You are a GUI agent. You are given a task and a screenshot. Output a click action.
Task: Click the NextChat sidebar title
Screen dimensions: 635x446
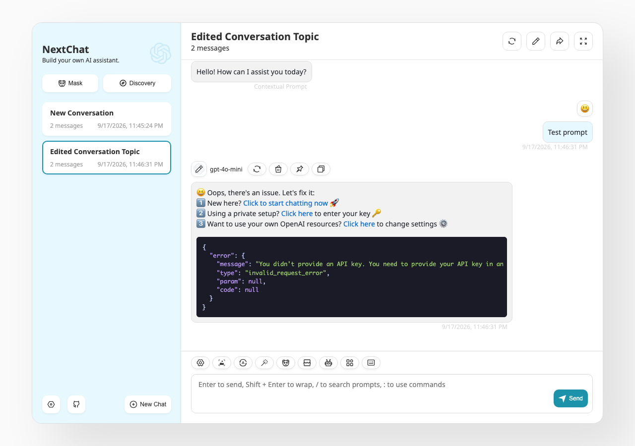[x=65, y=50]
